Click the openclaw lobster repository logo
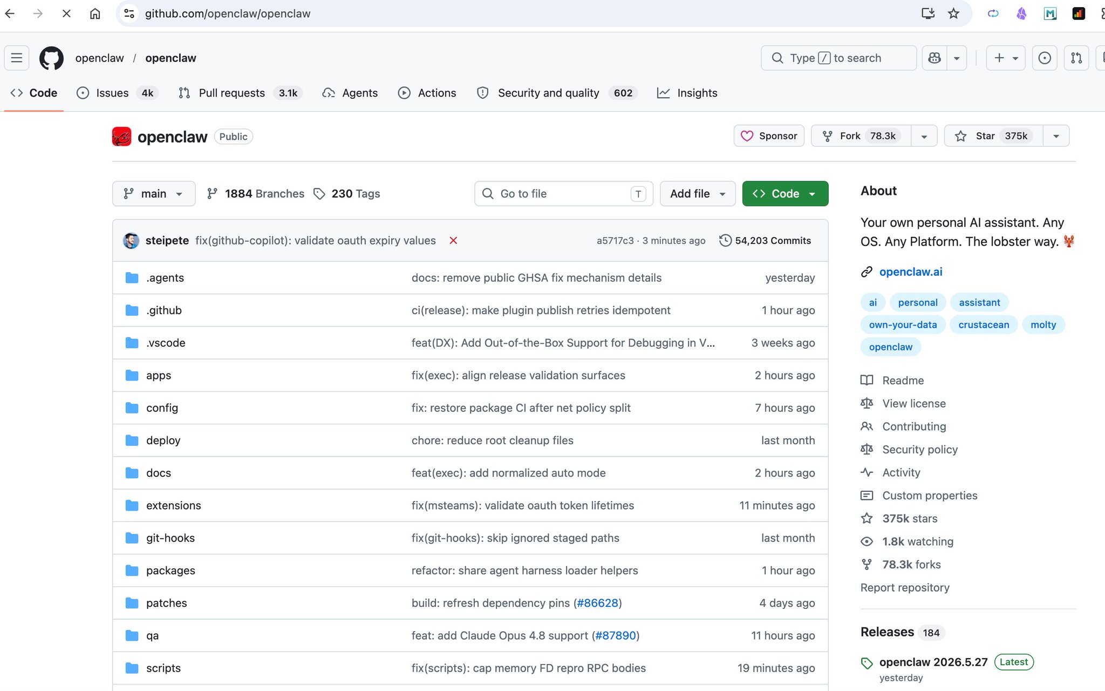This screenshot has height=691, width=1105. pyautogui.click(x=121, y=137)
